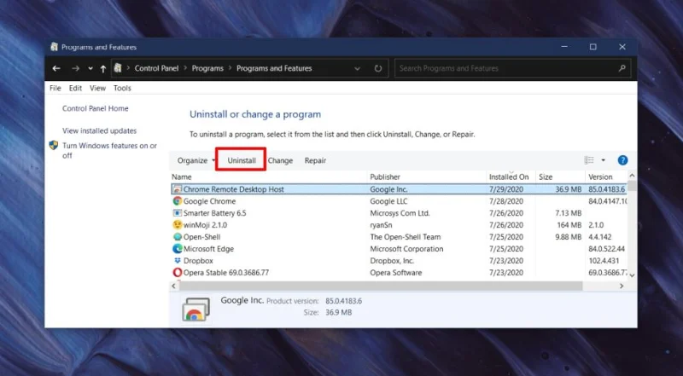Click the window title bar icon

[x=54, y=47]
